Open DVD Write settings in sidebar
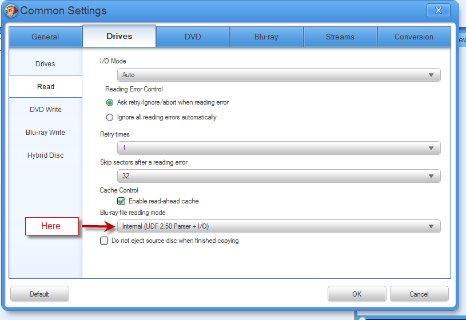 click(x=46, y=110)
